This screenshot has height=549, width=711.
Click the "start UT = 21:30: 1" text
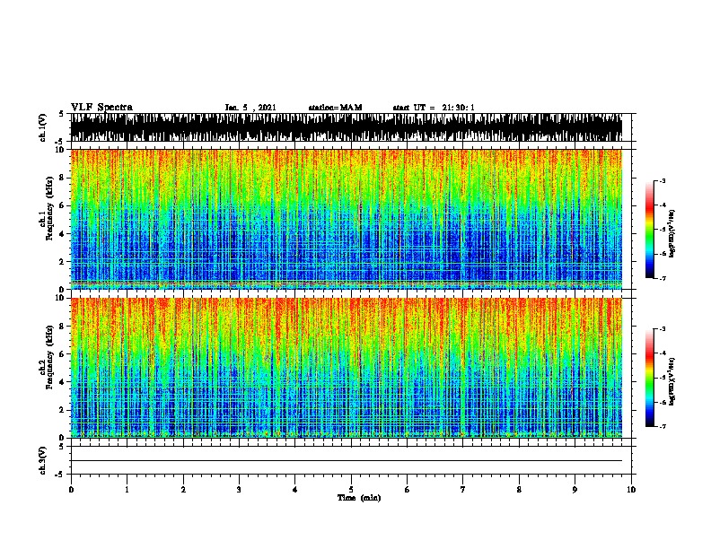point(434,108)
